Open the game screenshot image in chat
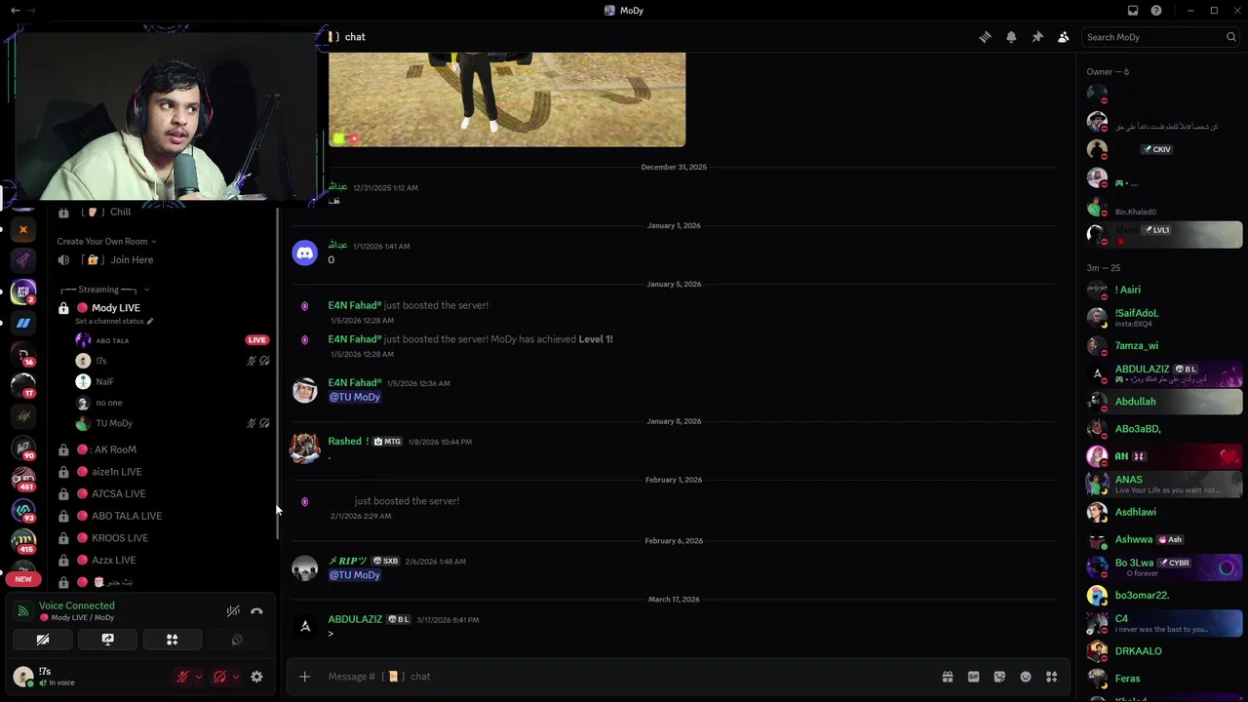This screenshot has height=702, width=1248. click(x=507, y=99)
